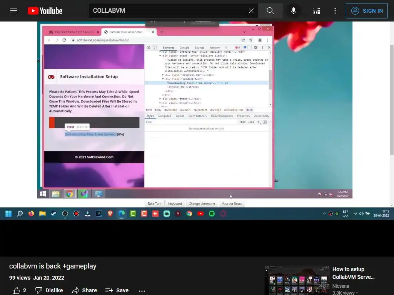Show more DevTools tabs chevron
Image resolution: width=394 pixels, height=295 pixels.
pos(226,48)
